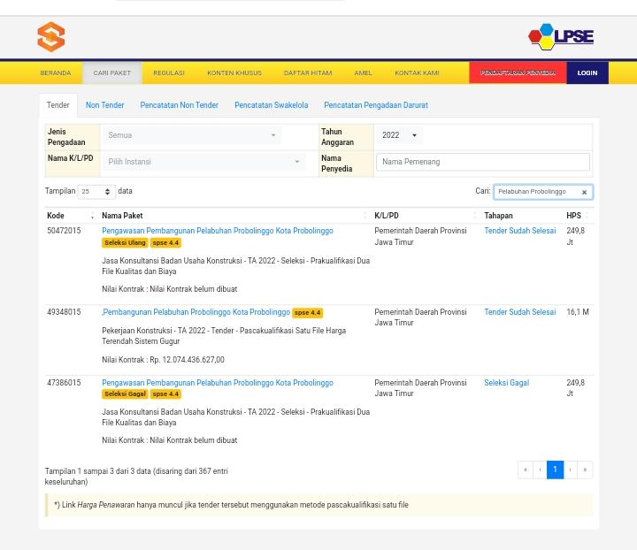Go to last page pagination arrow
This screenshot has height=550, width=637.
(x=584, y=470)
